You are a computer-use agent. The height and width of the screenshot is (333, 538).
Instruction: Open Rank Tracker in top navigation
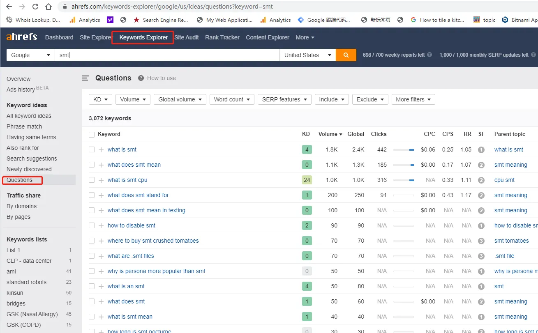[222, 37]
